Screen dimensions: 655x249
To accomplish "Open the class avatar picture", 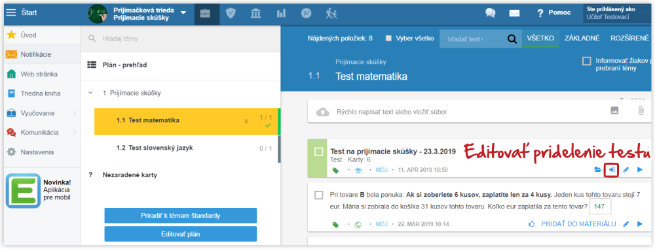I will (98, 14).
